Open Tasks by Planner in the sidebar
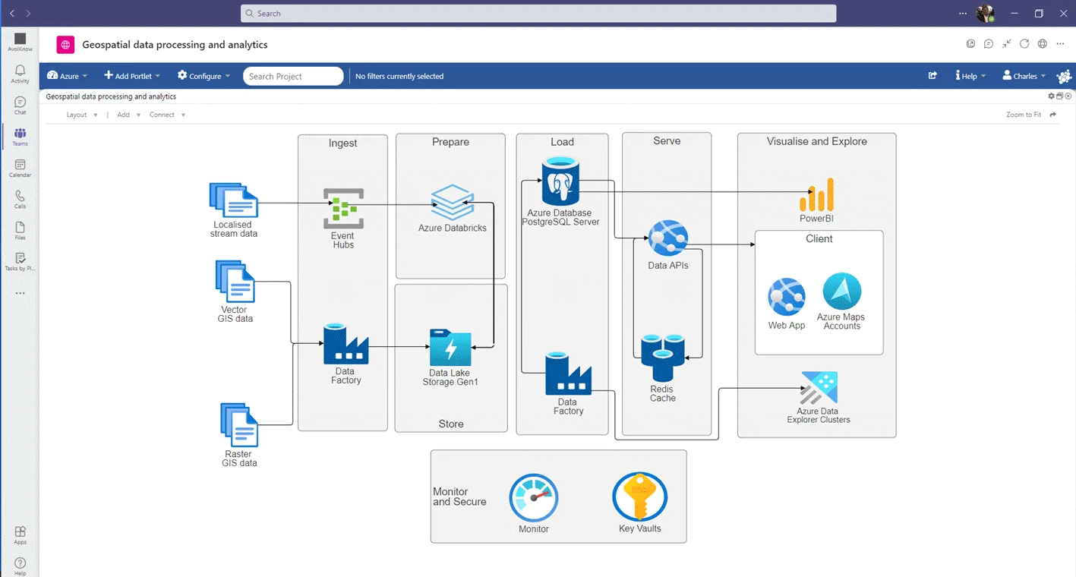Screen dimensions: 1076x577 click(x=20, y=262)
